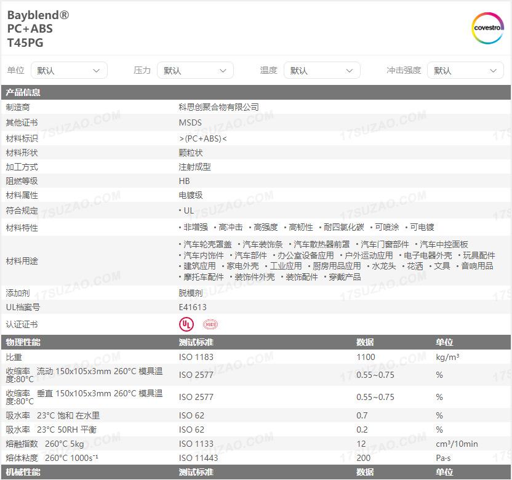Click manufacturer name 科思创聚合物有限公司
This screenshot has height=480, width=512.
coord(218,107)
